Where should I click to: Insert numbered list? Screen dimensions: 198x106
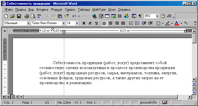[131, 23]
